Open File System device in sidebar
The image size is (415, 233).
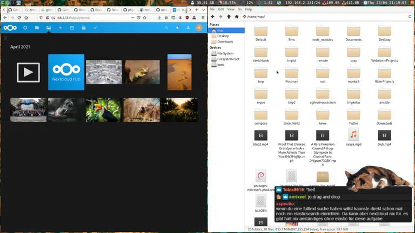226,53
